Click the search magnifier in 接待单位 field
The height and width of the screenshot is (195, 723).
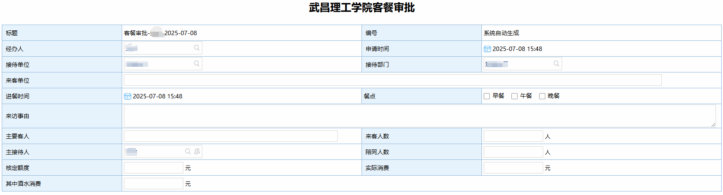click(x=197, y=64)
